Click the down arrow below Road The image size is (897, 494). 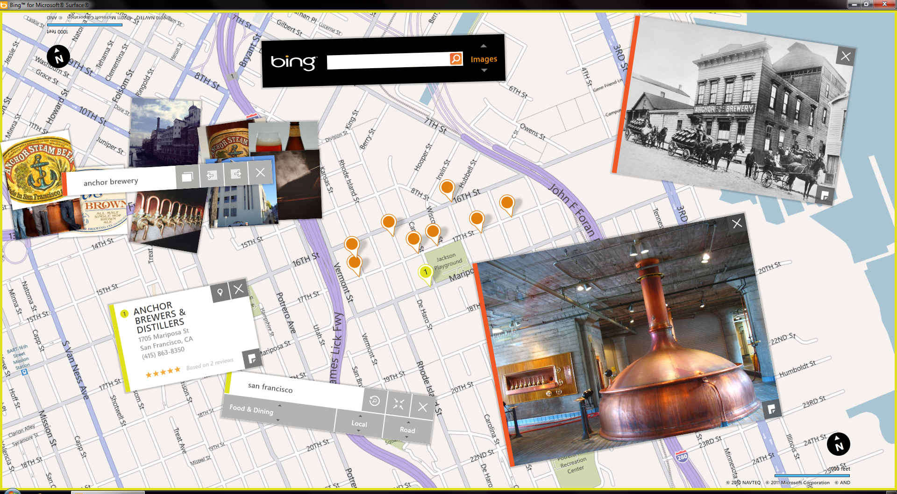407,437
